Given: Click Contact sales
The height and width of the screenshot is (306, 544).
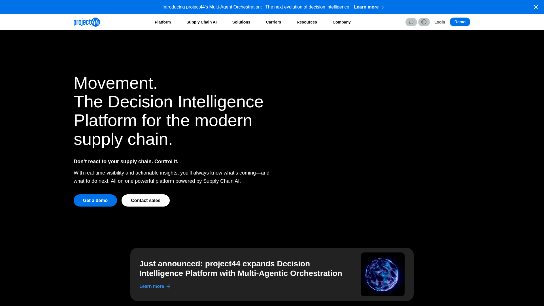Looking at the screenshot, I should [145, 200].
